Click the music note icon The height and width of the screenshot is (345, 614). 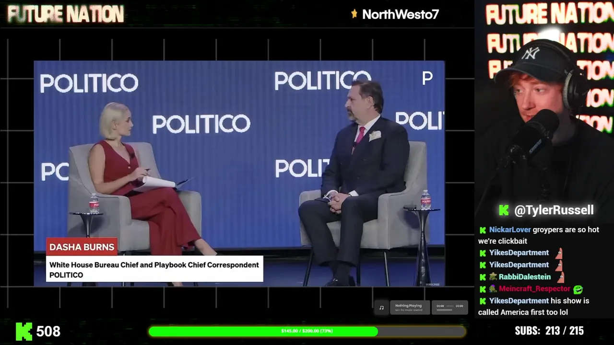(x=381, y=308)
